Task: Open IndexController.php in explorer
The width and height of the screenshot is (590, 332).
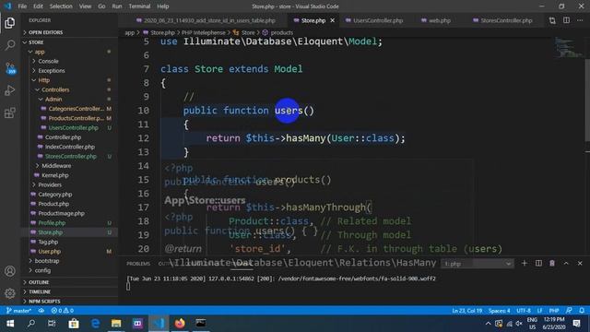Action: (x=70, y=147)
